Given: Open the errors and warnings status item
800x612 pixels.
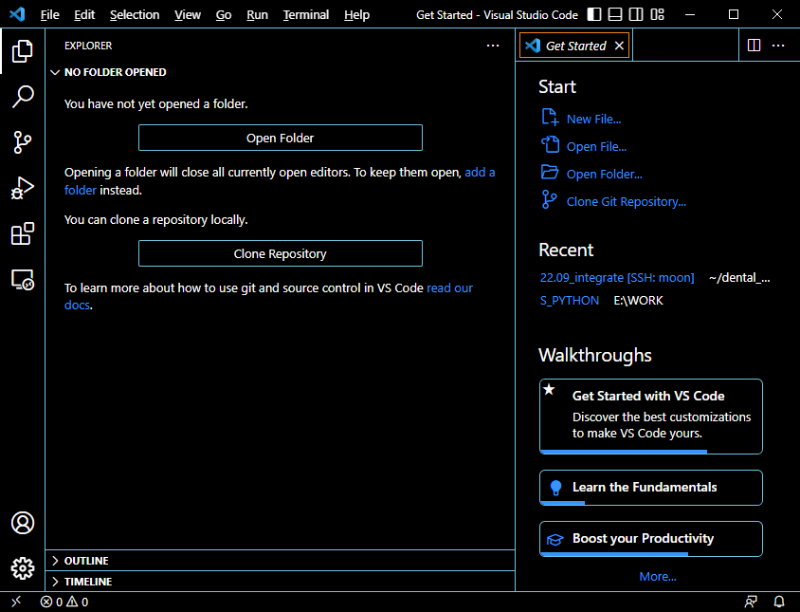Looking at the screenshot, I should 64,602.
